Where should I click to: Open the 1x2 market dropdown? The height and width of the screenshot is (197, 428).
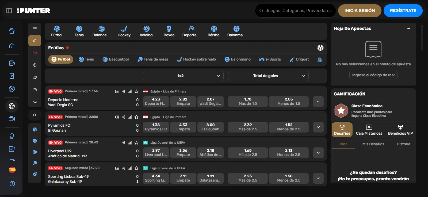183,76
